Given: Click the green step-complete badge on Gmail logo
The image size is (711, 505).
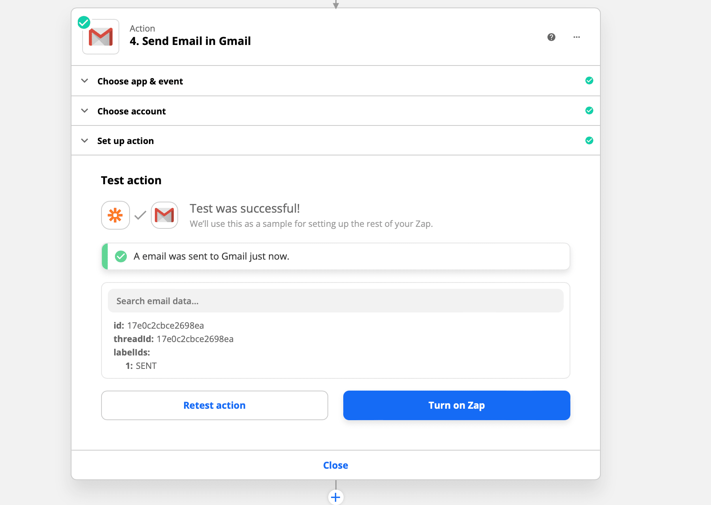Looking at the screenshot, I should (84, 22).
